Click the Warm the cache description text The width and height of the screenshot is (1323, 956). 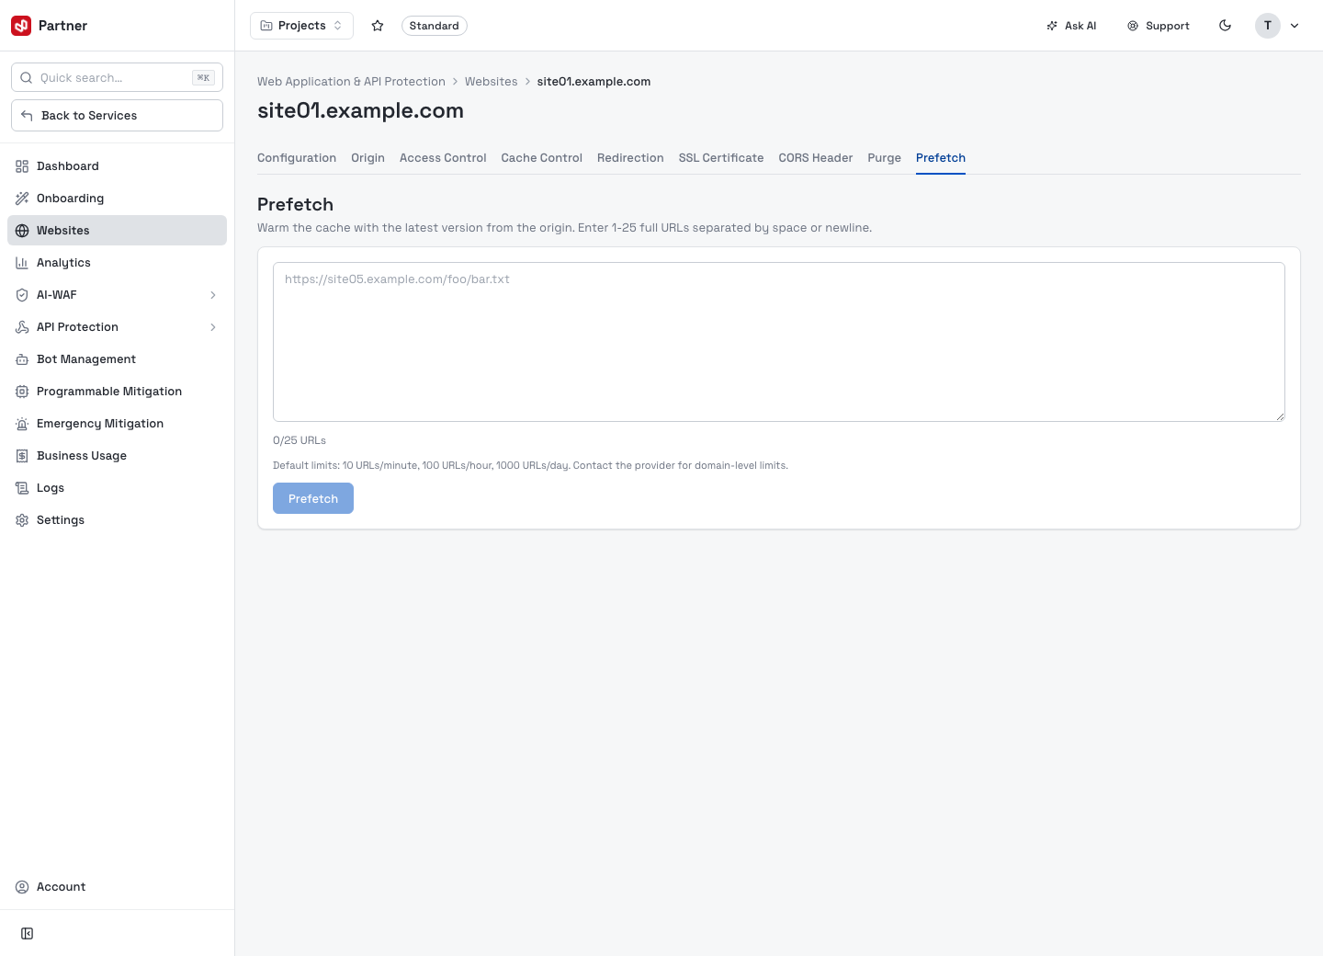coord(564,228)
